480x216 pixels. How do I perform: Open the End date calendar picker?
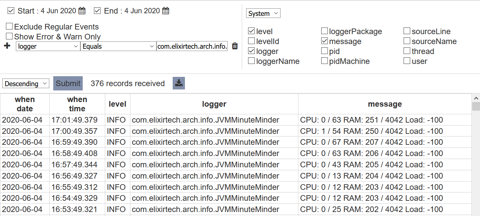(x=166, y=11)
